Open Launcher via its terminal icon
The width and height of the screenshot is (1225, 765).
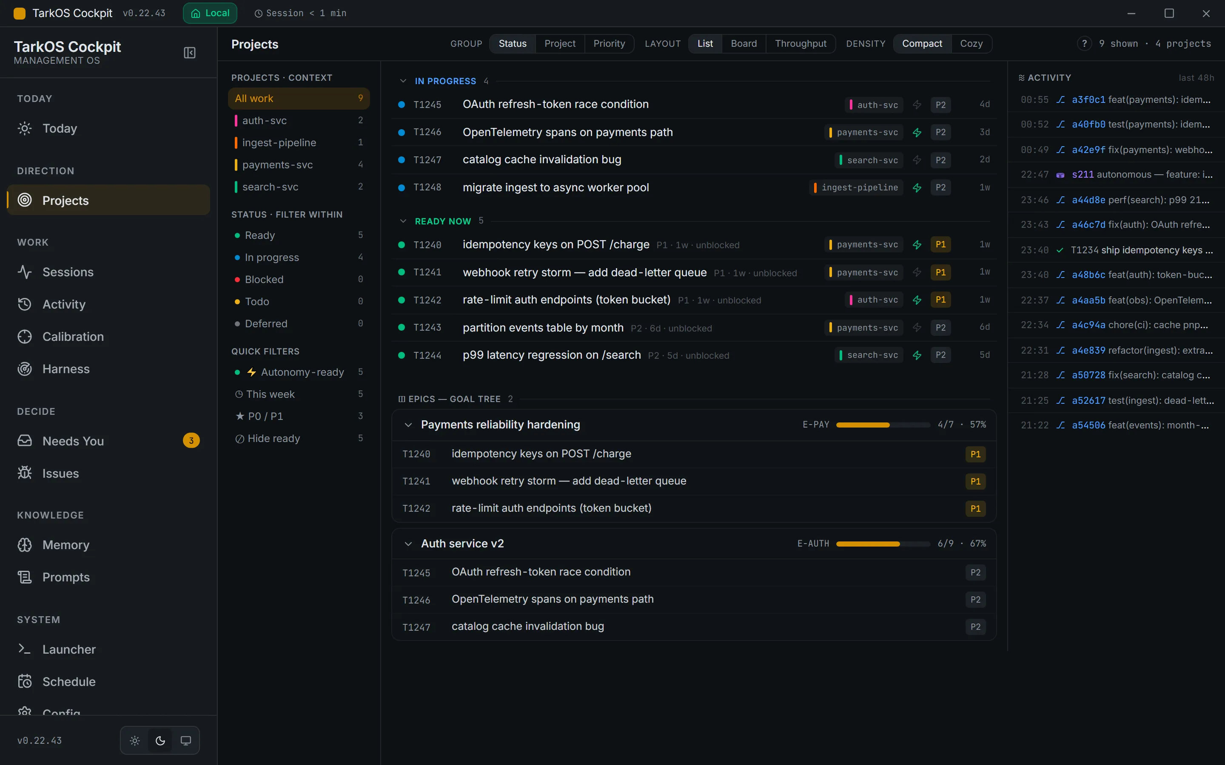coord(24,649)
